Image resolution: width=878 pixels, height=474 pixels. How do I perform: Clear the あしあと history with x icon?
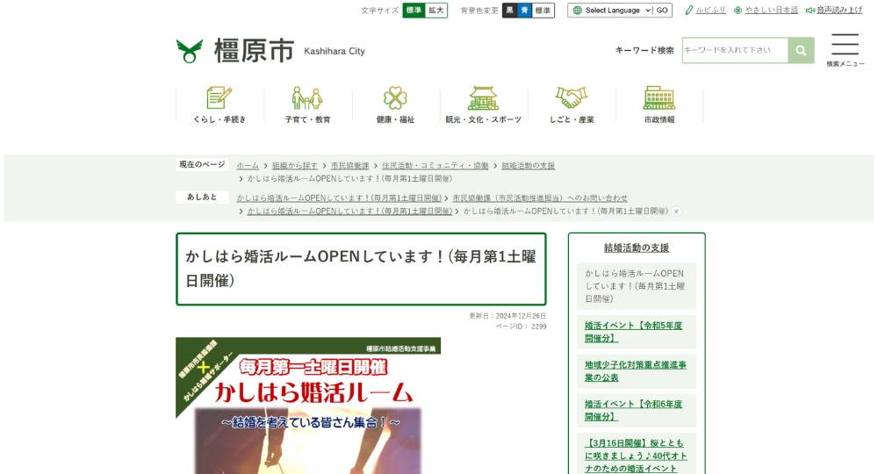(x=676, y=212)
